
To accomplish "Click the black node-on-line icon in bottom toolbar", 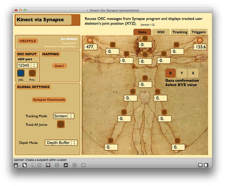I will click(x=66, y=165).
